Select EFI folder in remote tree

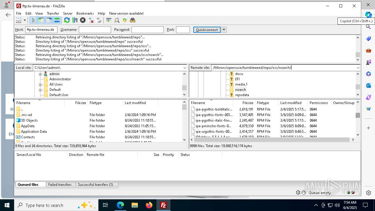237,79
